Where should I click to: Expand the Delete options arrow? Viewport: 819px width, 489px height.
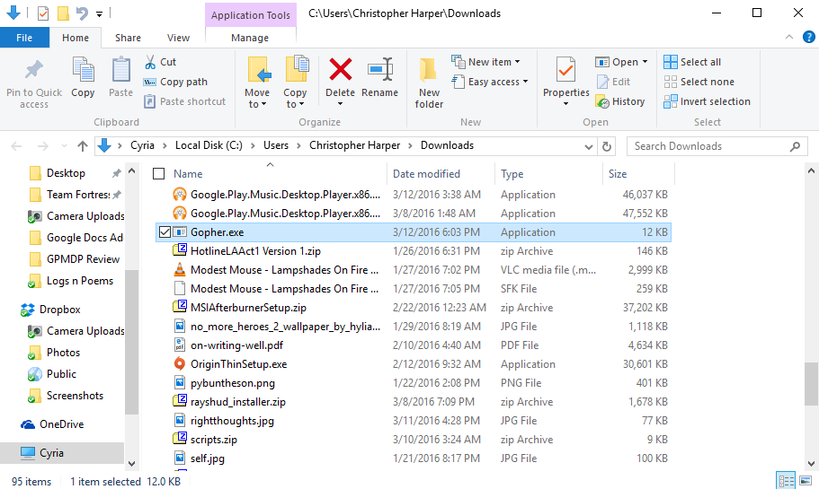(340, 104)
